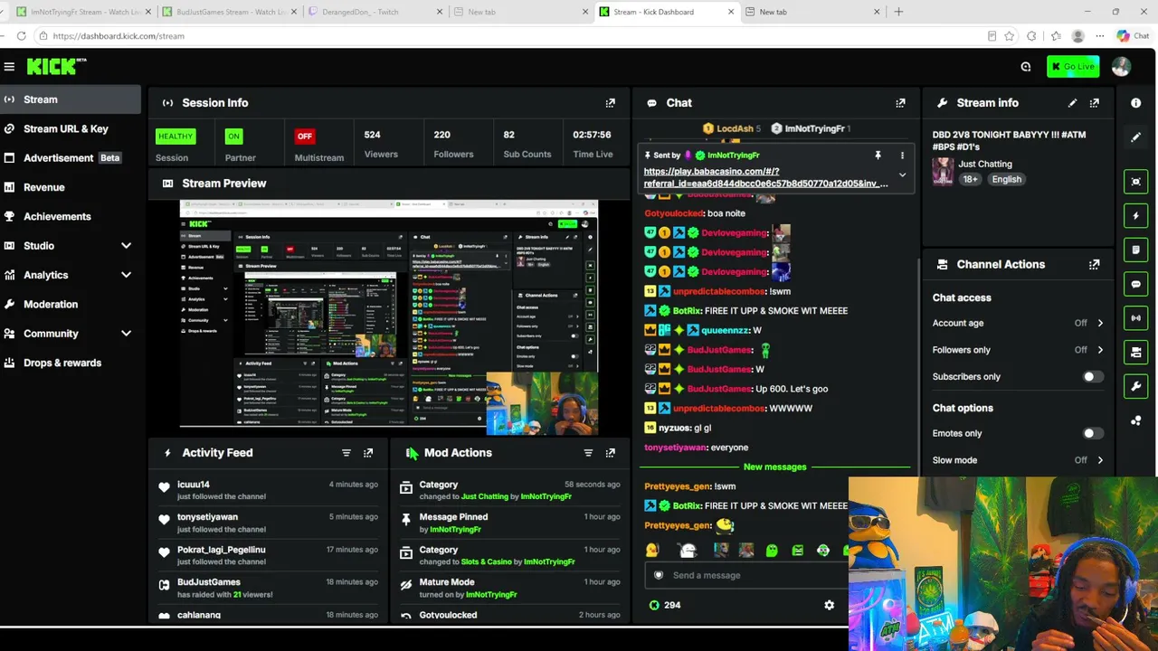The height and width of the screenshot is (651, 1158).
Task: Open BudJustGames raid entry in Activity Feed
Action: [267, 588]
